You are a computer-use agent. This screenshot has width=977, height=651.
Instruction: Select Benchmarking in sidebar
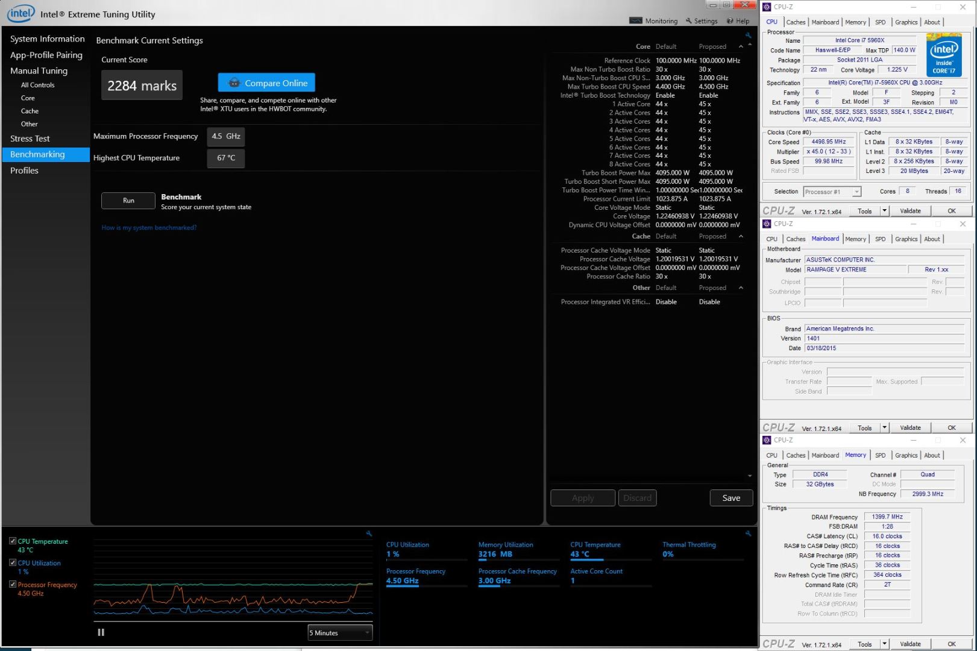click(46, 154)
